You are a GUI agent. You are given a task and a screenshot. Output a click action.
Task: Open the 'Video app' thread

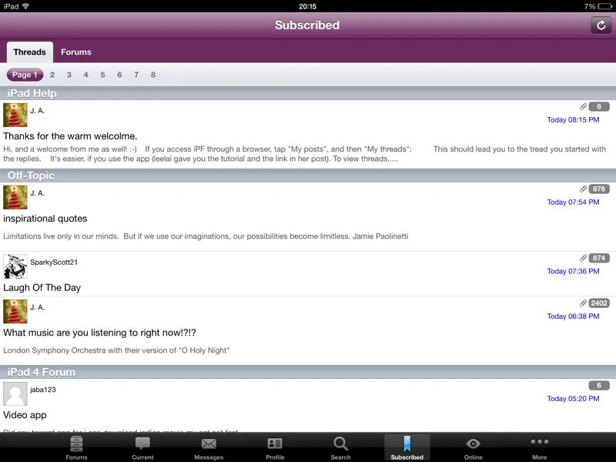(25, 415)
